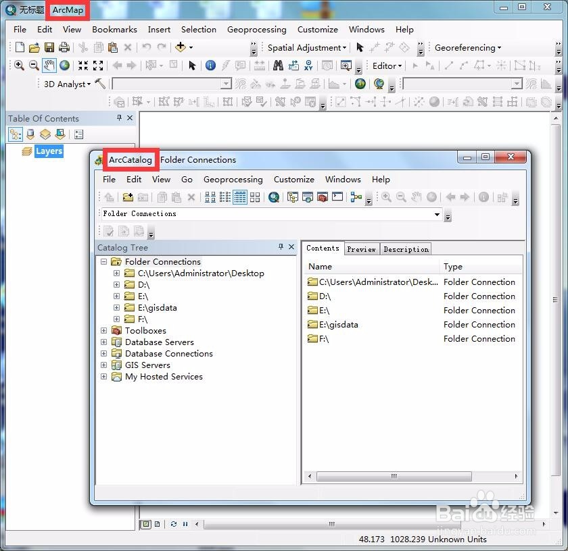This screenshot has height=551, width=568.
Task: Open the Georeferencing dropdown menu
Action: (468, 47)
